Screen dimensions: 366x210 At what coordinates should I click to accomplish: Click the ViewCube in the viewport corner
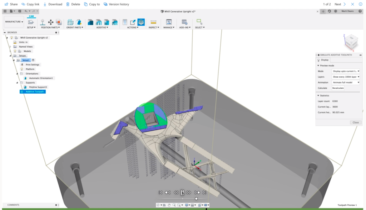(x=351, y=41)
